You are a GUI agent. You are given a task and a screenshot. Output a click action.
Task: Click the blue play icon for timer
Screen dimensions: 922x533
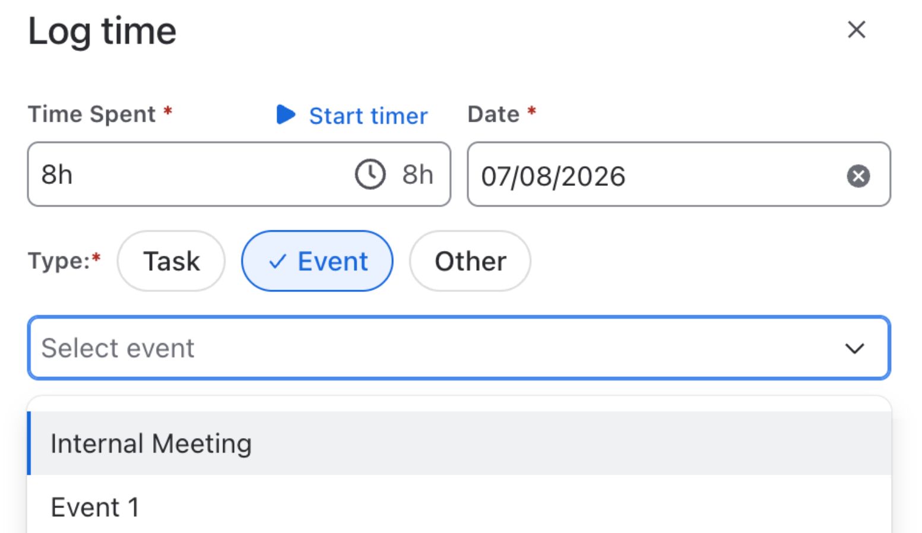pyautogui.click(x=286, y=115)
